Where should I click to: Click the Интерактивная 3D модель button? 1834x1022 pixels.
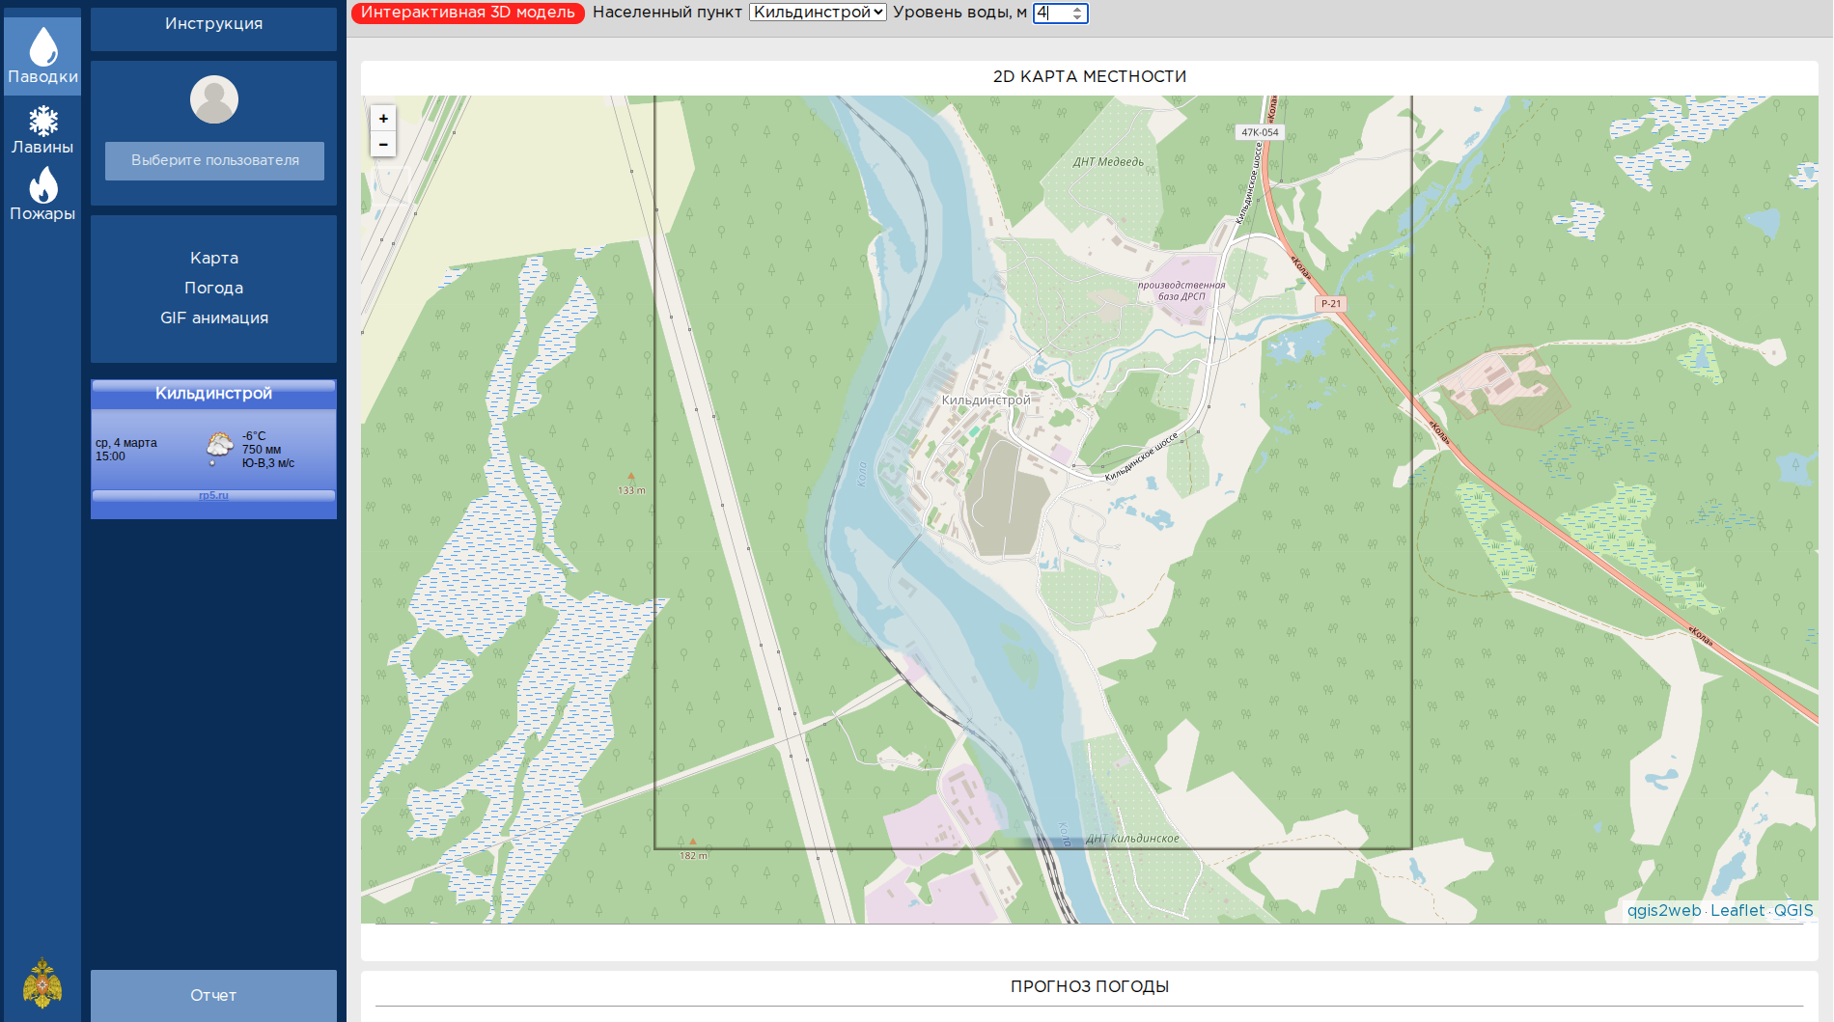[x=468, y=13]
